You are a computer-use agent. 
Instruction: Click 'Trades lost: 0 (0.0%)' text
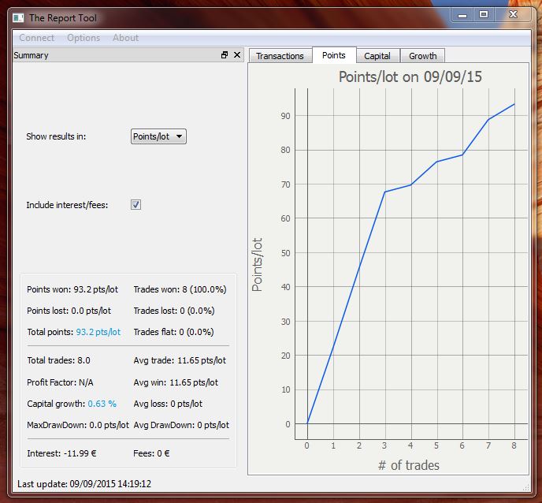pos(174,311)
